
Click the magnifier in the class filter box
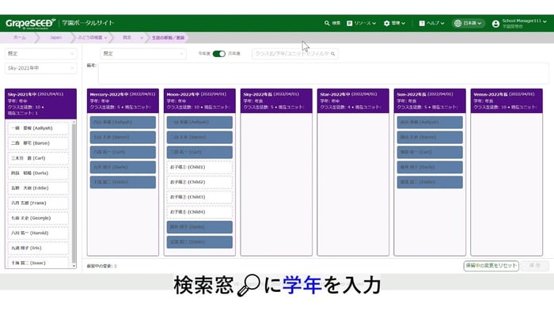(333, 54)
